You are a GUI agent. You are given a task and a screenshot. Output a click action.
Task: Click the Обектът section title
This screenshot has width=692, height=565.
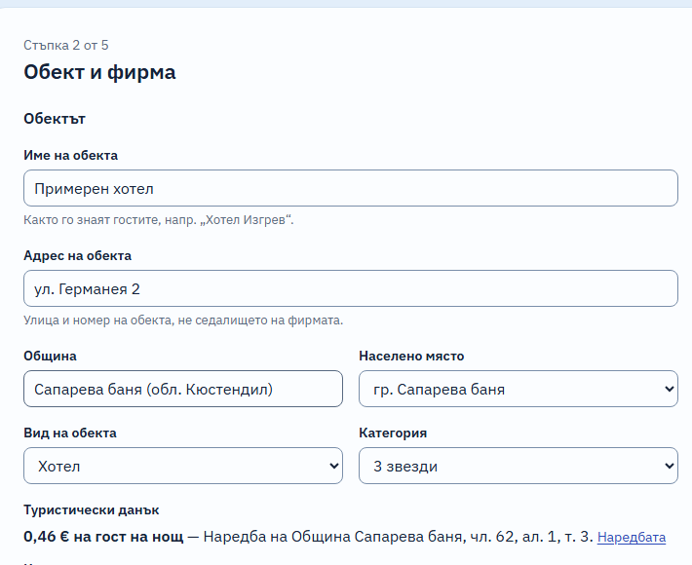pyautogui.click(x=55, y=119)
